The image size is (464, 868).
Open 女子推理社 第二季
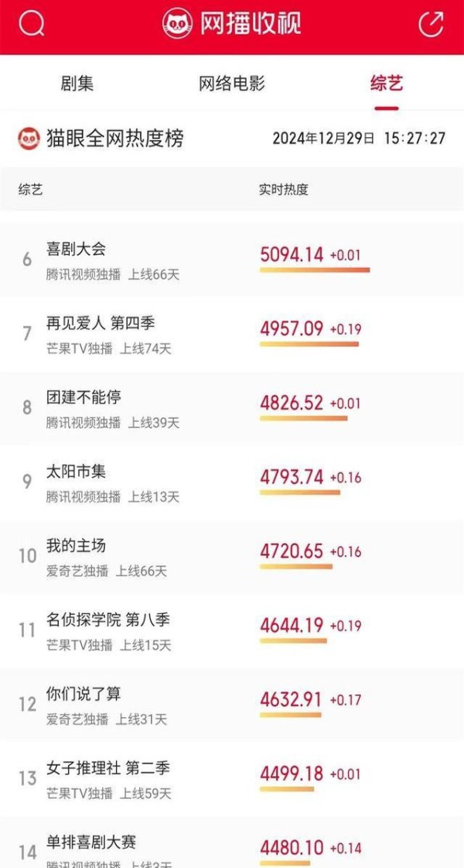click(108, 769)
